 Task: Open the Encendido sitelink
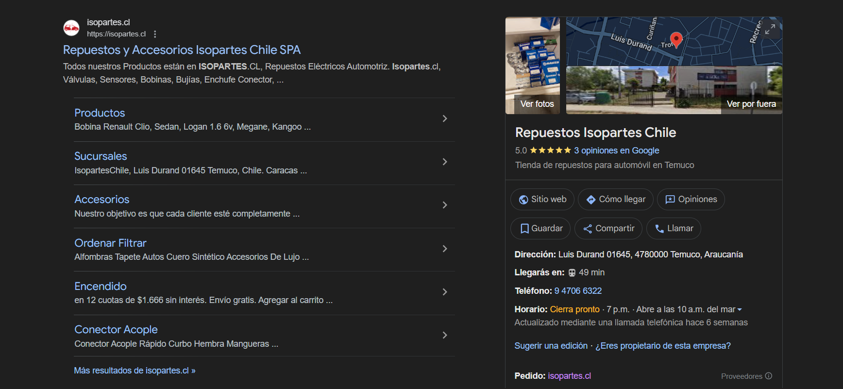[x=101, y=287]
